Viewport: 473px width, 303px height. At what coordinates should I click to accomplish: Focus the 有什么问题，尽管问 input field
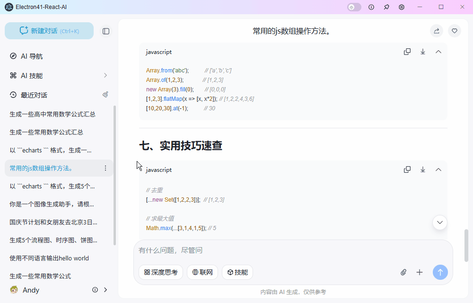tap(293, 250)
